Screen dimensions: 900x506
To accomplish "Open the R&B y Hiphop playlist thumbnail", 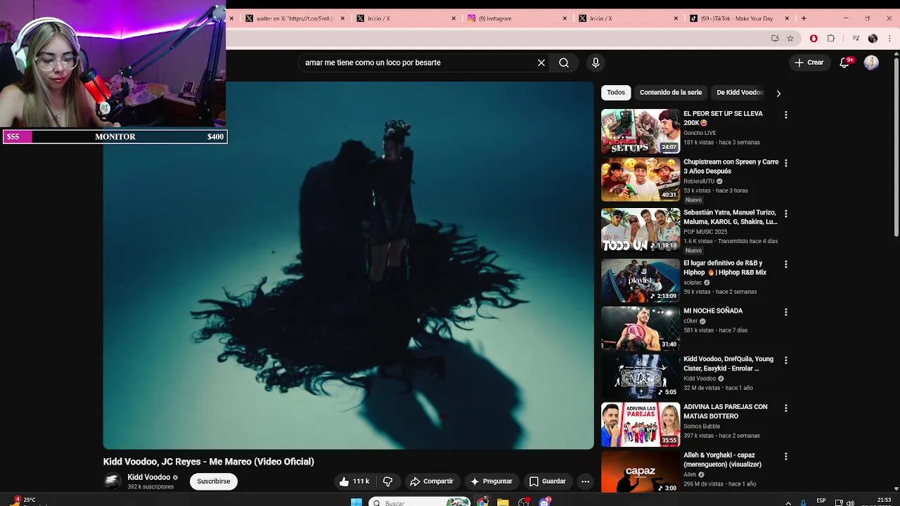I will (641, 280).
